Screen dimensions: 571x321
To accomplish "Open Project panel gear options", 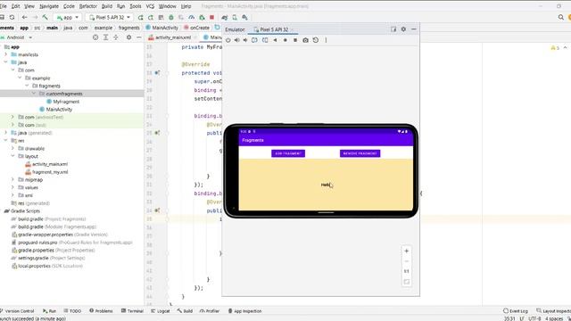I will click(x=128, y=37).
